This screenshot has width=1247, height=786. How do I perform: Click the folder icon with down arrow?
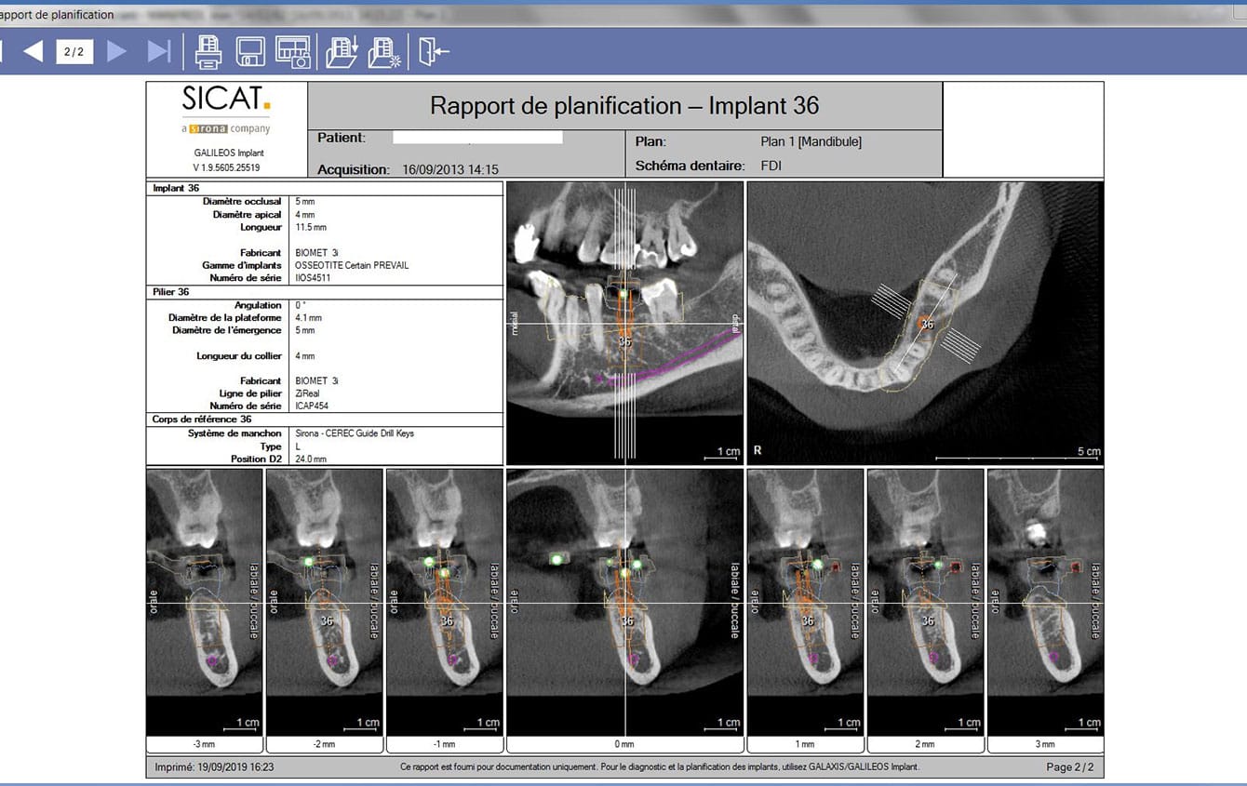coord(342,52)
